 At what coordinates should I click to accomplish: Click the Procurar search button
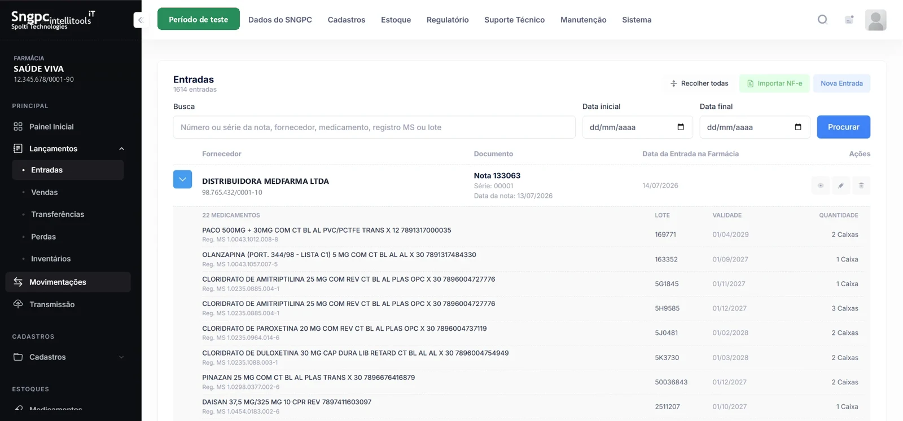pyautogui.click(x=843, y=127)
